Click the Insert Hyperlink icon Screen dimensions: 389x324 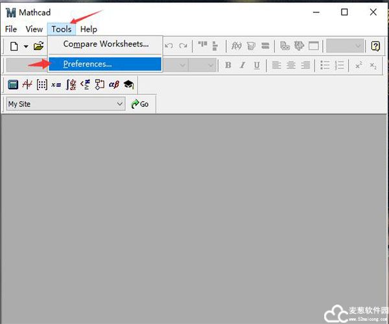tap(285, 46)
